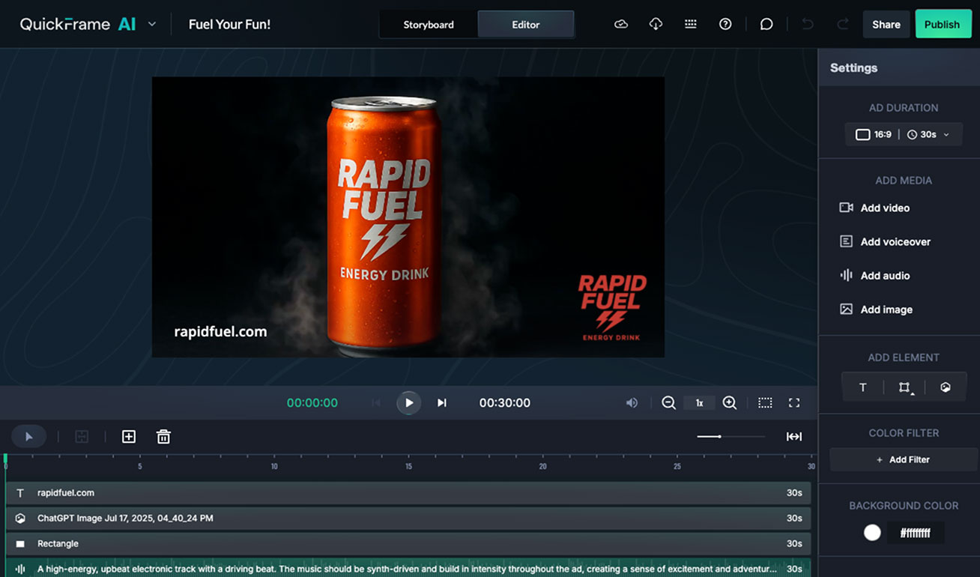Delete selection with the trash icon
Viewport: 980px width, 577px height.
click(163, 437)
